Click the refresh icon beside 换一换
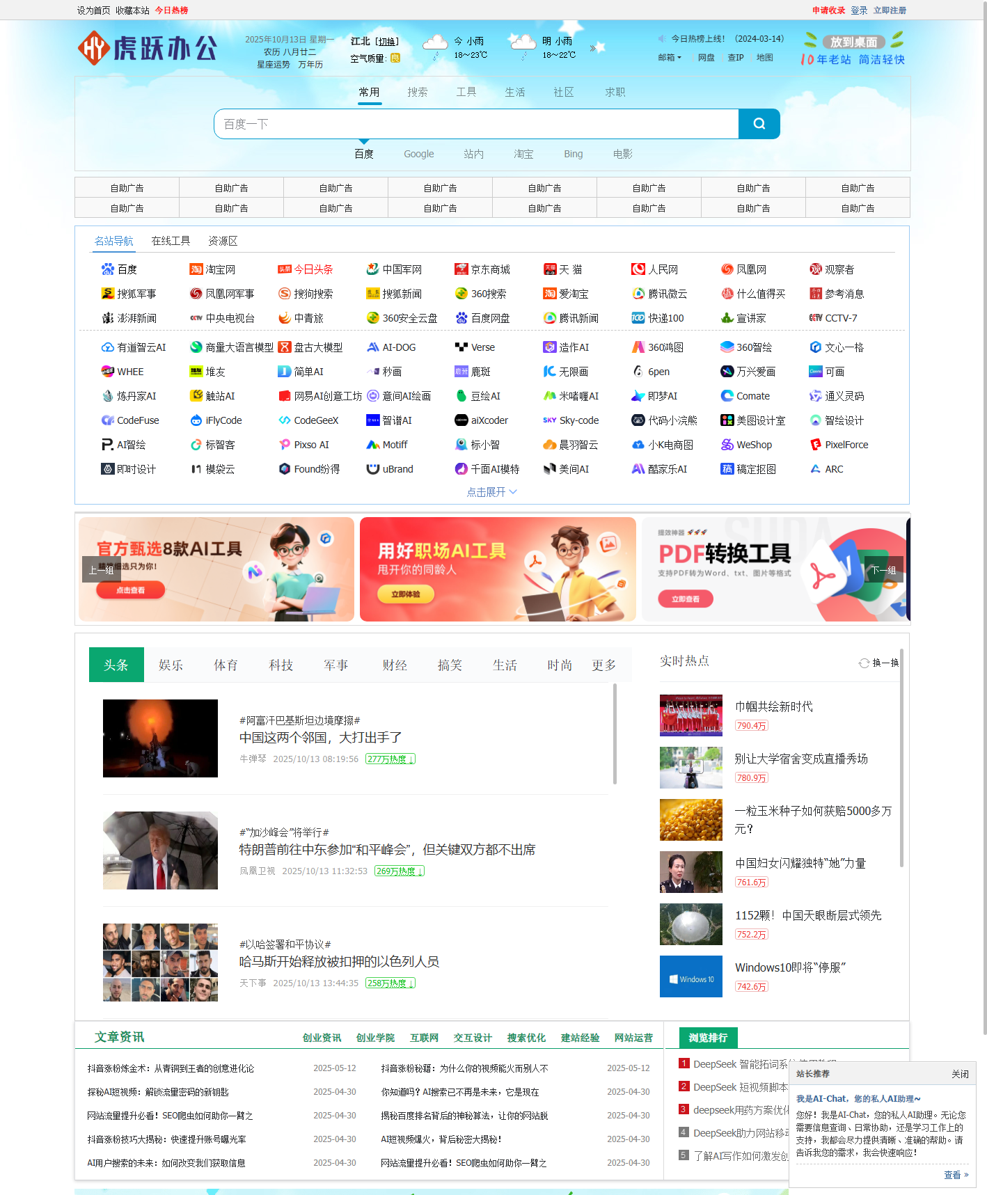Image resolution: width=987 pixels, height=1195 pixels. (x=864, y=663)
